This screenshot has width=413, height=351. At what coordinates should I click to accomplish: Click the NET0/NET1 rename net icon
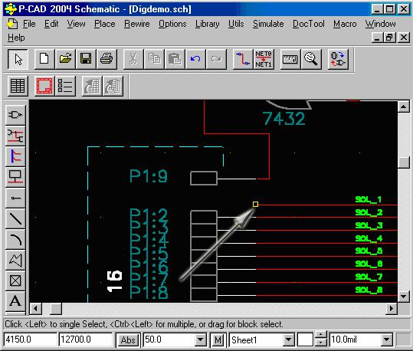point(264,59)
